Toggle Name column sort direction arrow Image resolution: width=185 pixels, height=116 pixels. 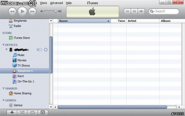(108, 21)
